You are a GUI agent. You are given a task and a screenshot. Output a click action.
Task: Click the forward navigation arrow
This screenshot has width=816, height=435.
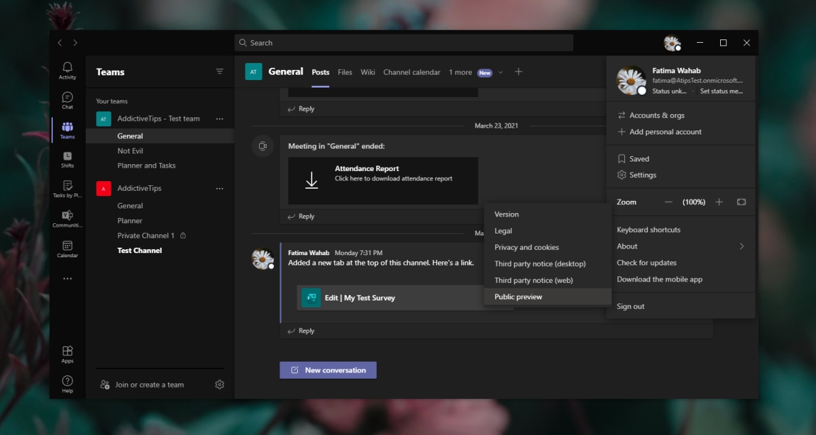(75, 43)
